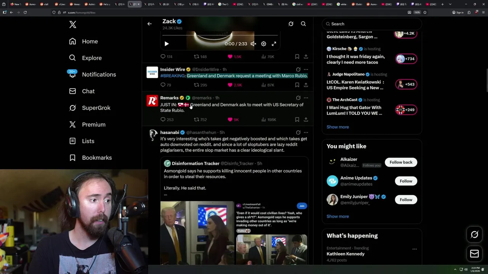Image resolution: width=488 pixels, height=274 pixels.
Task: Bookmark the video post
Action: (x=297, y=57)
